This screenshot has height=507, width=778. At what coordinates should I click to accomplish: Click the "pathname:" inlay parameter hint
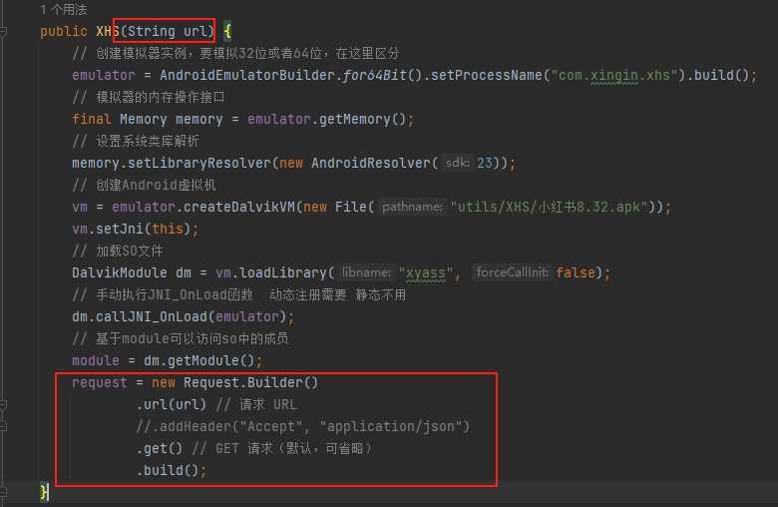(x=412, y=207)
